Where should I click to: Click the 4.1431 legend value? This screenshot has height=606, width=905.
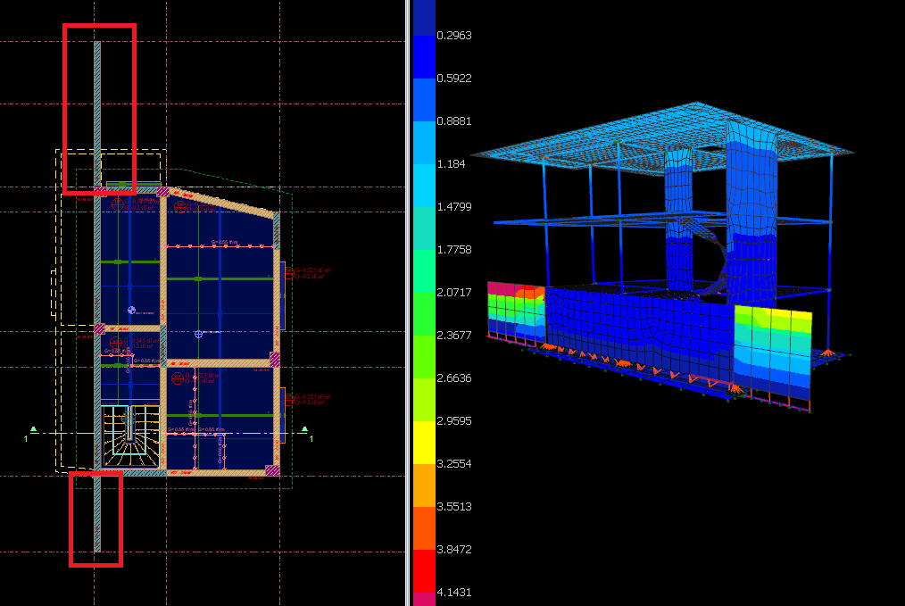click(453, 592)
